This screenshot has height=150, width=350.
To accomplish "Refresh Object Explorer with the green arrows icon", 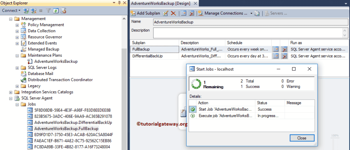I will point(56,11).
